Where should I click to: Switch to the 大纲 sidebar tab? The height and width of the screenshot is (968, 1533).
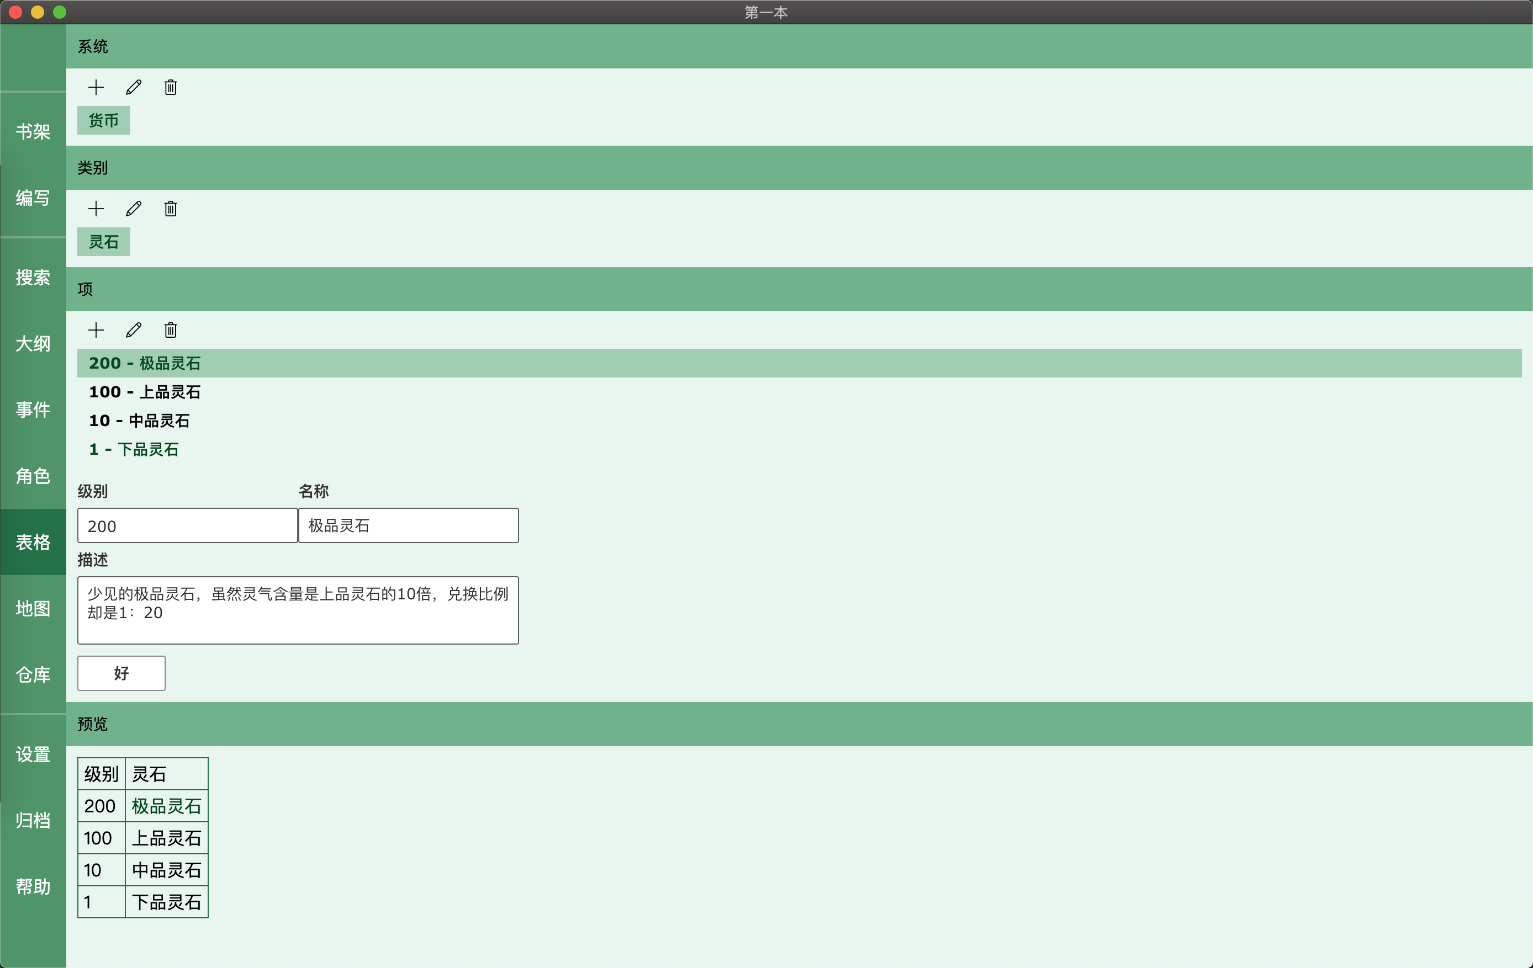tap(33, 344)
